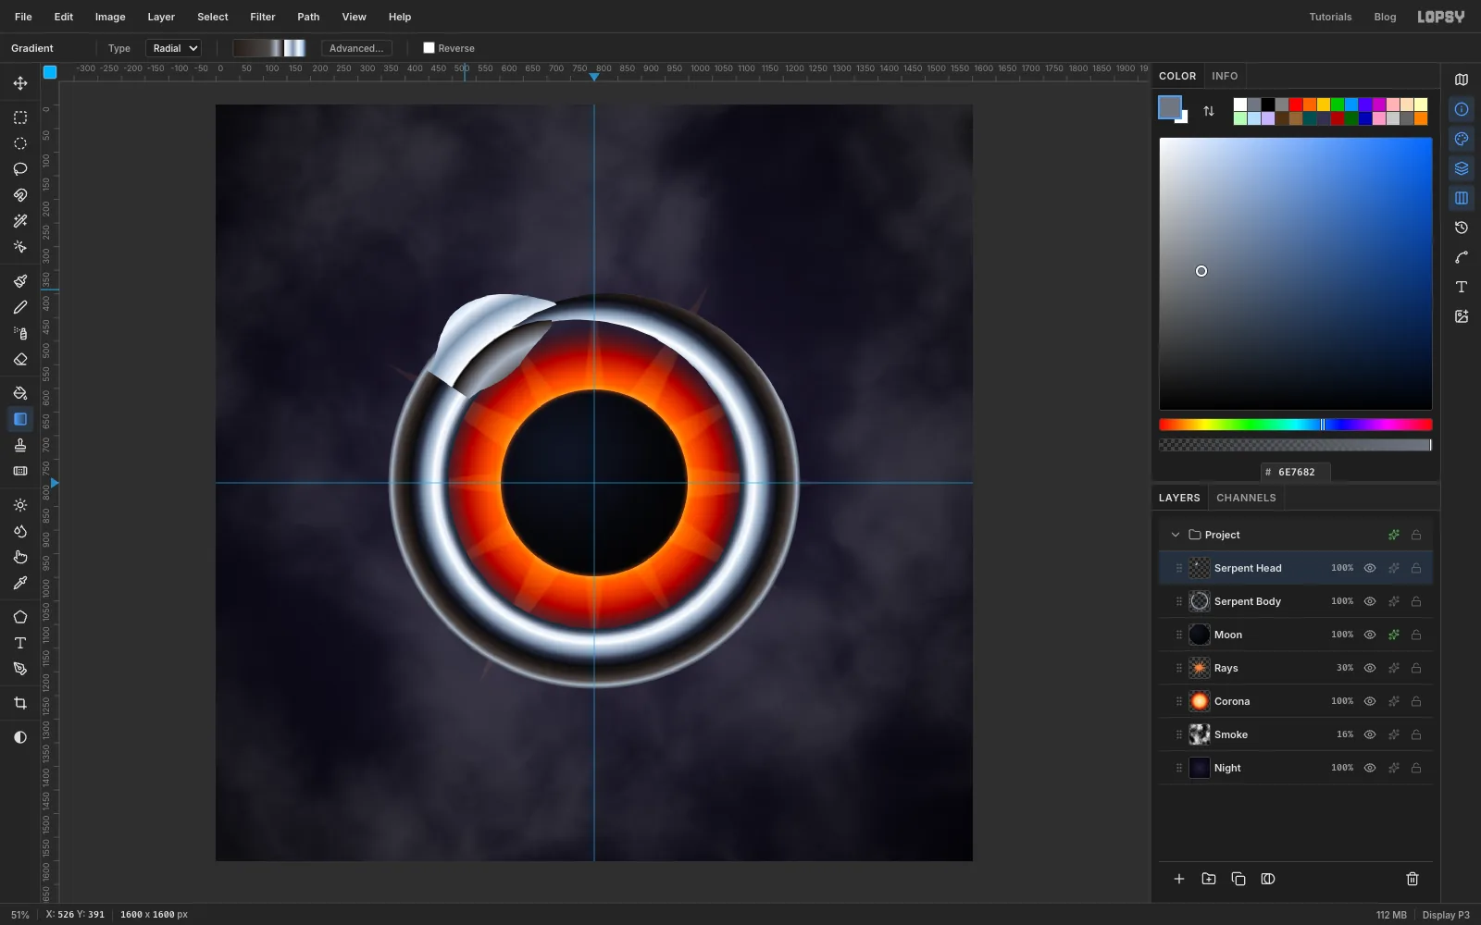Click the foreground color swatch
The height and width of the screenshot is (925, 1481).
coord(1170,107)
